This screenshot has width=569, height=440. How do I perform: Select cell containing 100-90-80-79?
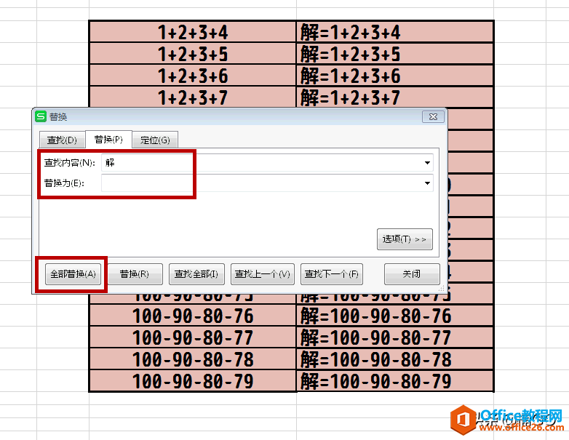(193, 380)
